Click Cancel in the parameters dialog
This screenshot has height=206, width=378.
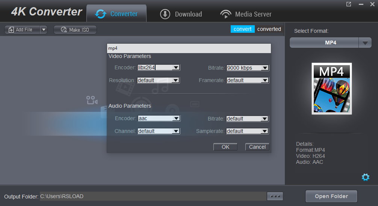257,147
